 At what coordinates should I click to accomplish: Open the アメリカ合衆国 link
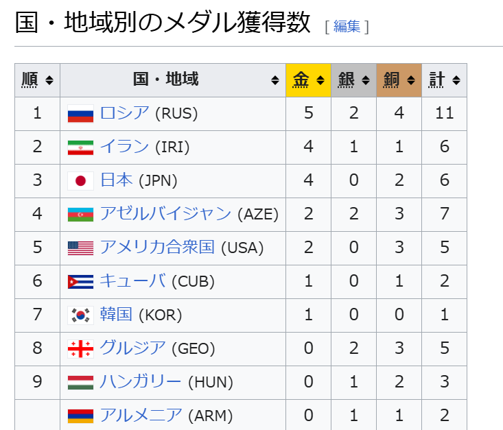tap(157, 247)
